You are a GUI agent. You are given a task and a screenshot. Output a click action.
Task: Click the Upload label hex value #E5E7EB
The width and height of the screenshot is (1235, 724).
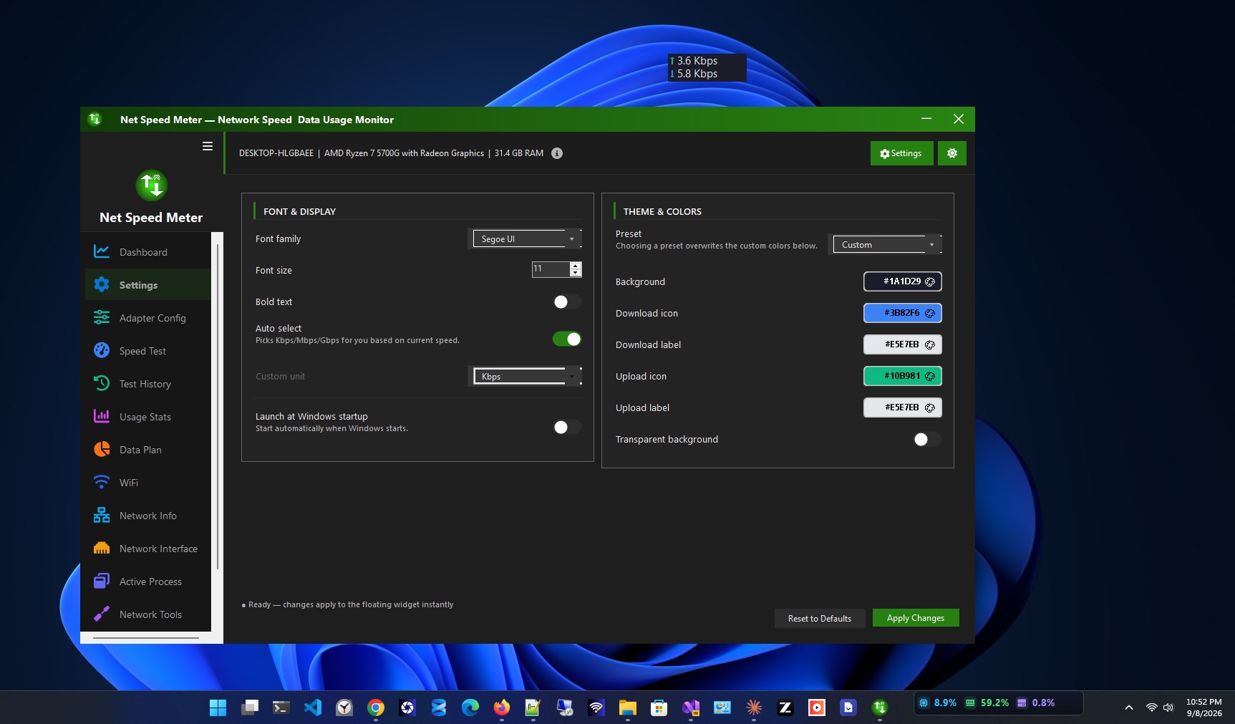click(902, 407)
